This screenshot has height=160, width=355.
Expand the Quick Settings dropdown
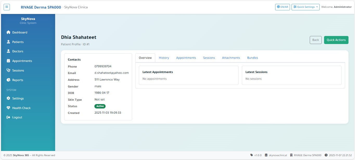[305, 7]
